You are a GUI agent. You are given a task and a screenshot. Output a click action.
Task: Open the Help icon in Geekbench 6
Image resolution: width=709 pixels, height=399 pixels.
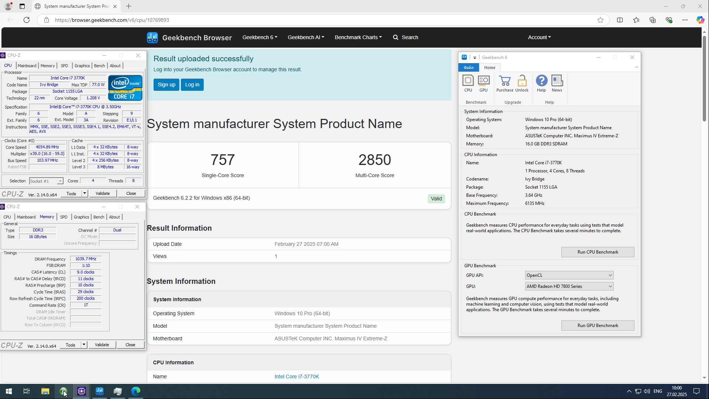coord(541,83)
